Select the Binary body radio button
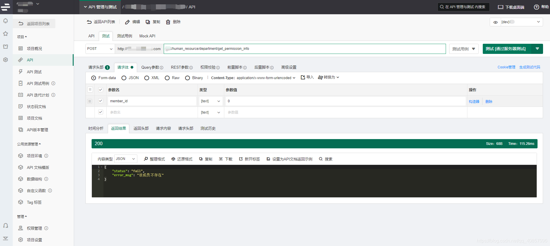This screenshot has width=550, height=246. (187, 78)
